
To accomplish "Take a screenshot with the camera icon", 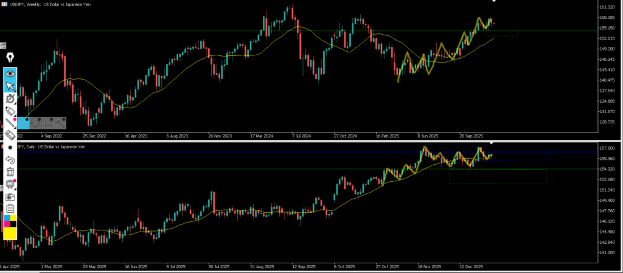I will tap(10, 197).
